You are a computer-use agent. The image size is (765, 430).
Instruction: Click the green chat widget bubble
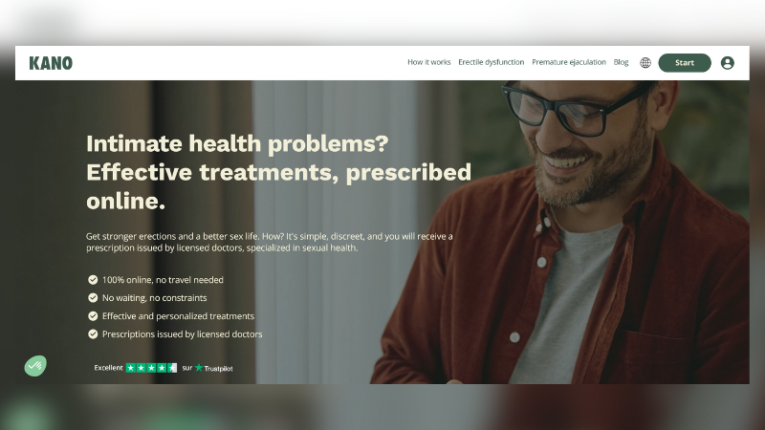click(x=35, y=366)
